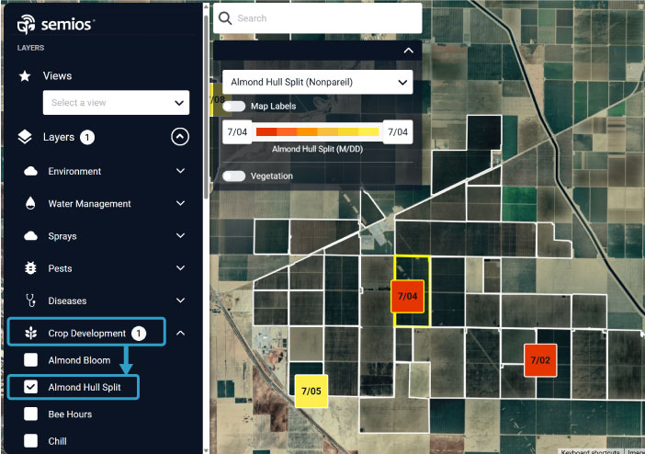Collapse the map legend panel chevron
This screenshot has width=645, height=454.
[x=409, y=51]
